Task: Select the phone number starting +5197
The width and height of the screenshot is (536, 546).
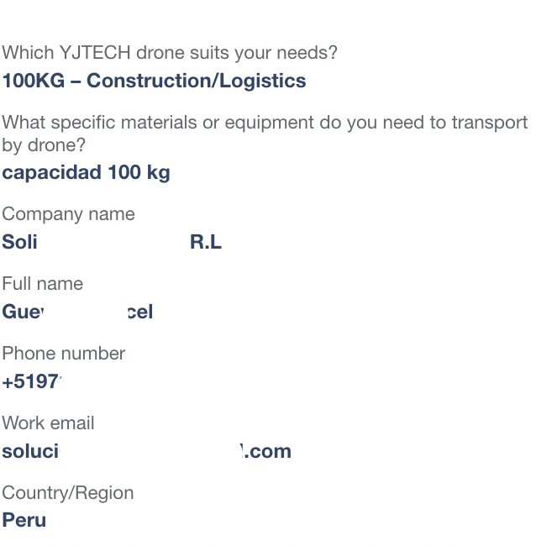Action: [32, 381]
